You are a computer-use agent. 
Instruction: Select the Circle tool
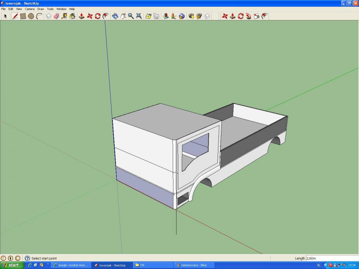[31, 16]
